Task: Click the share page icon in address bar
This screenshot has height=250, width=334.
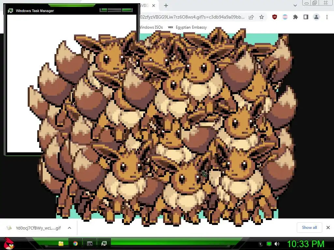Action: pos(251,17)
